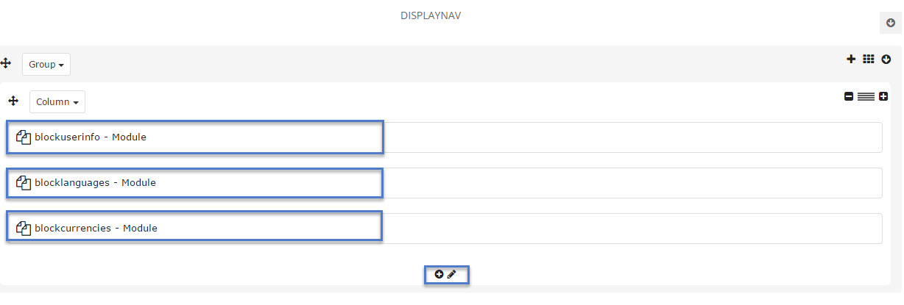
Task: Click the blockcurrencies module icon
Action: tap(23, 228)
